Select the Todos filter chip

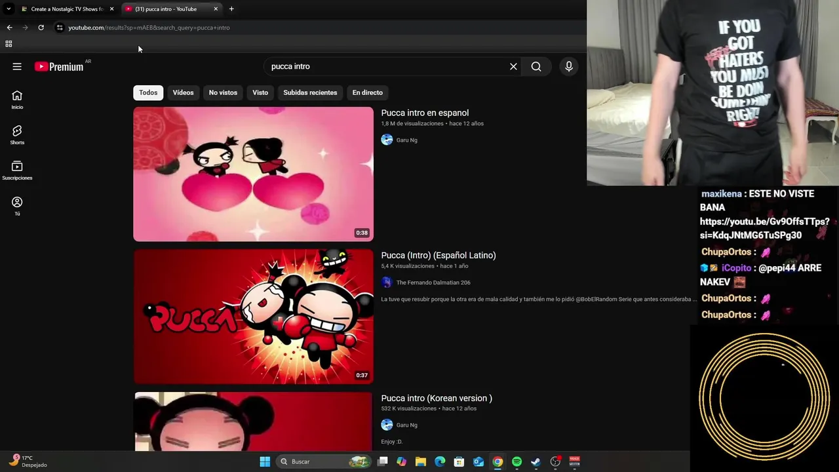[148, 92]
